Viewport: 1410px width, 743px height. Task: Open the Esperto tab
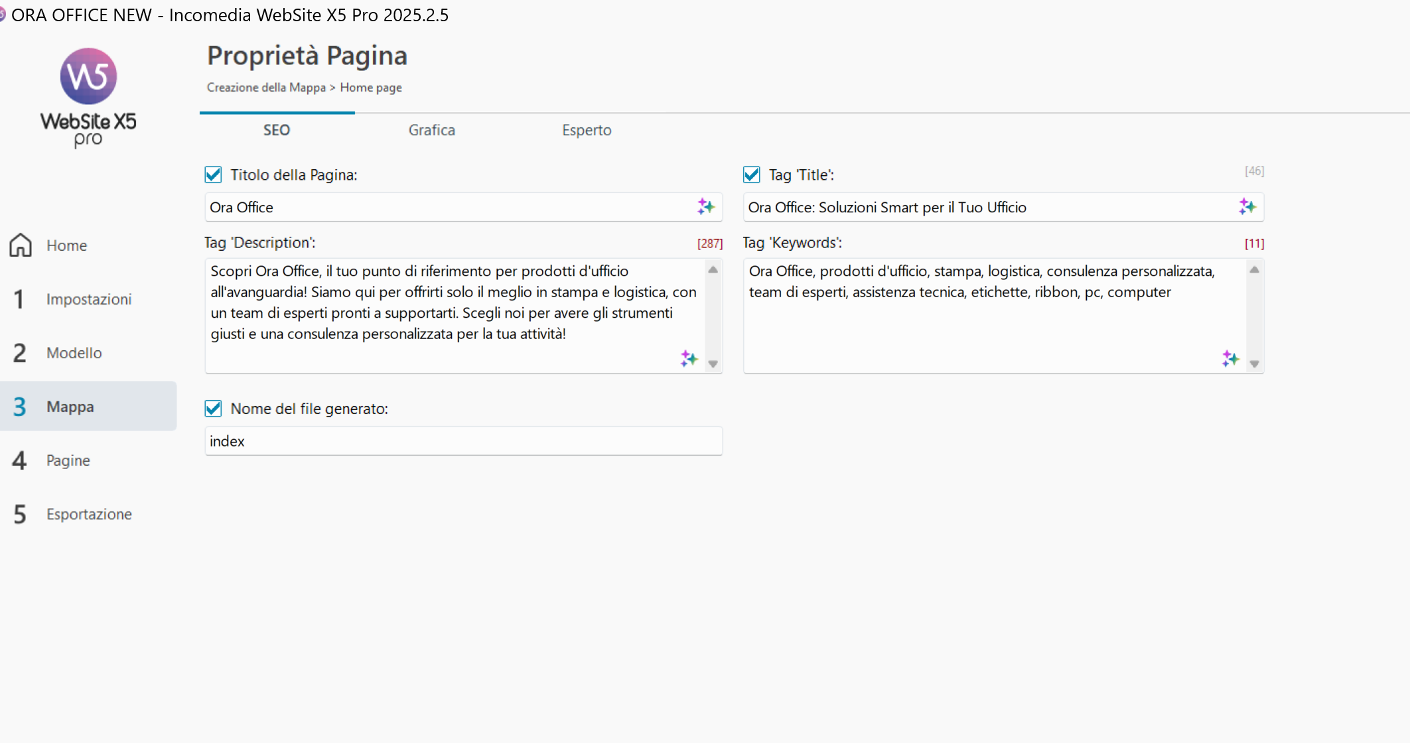click(x=587, y=130)
